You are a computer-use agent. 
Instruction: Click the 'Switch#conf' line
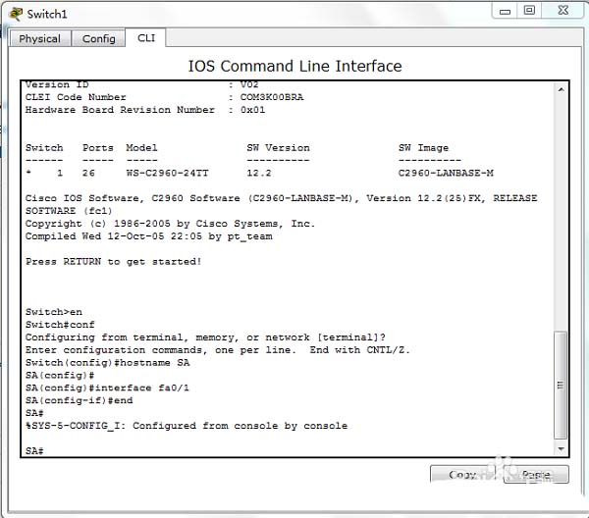[60, 325]
